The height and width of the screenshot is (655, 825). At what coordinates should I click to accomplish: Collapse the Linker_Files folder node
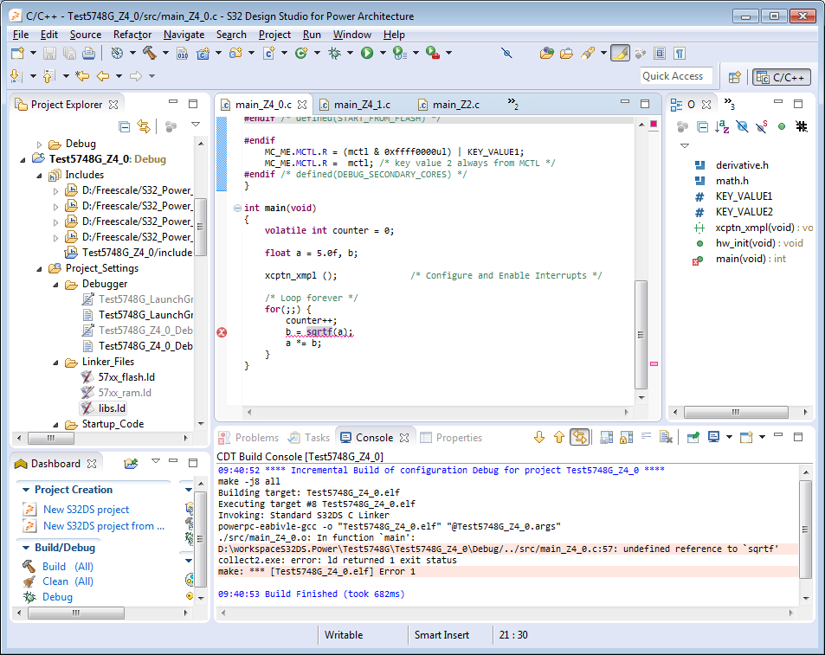(55, 362)
